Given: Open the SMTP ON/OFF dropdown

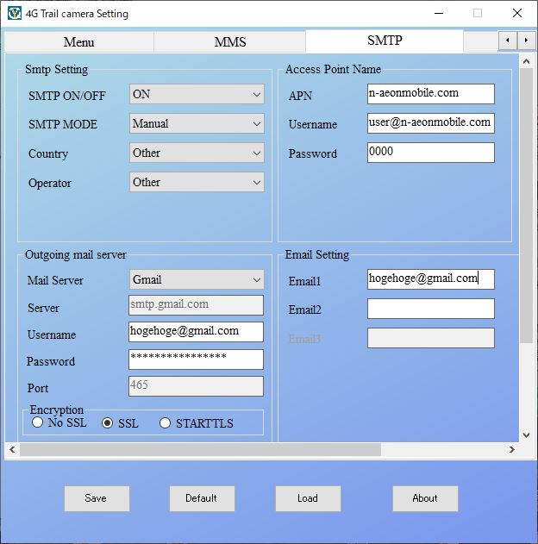Looking at the screenshot, I should coord(197,94).
